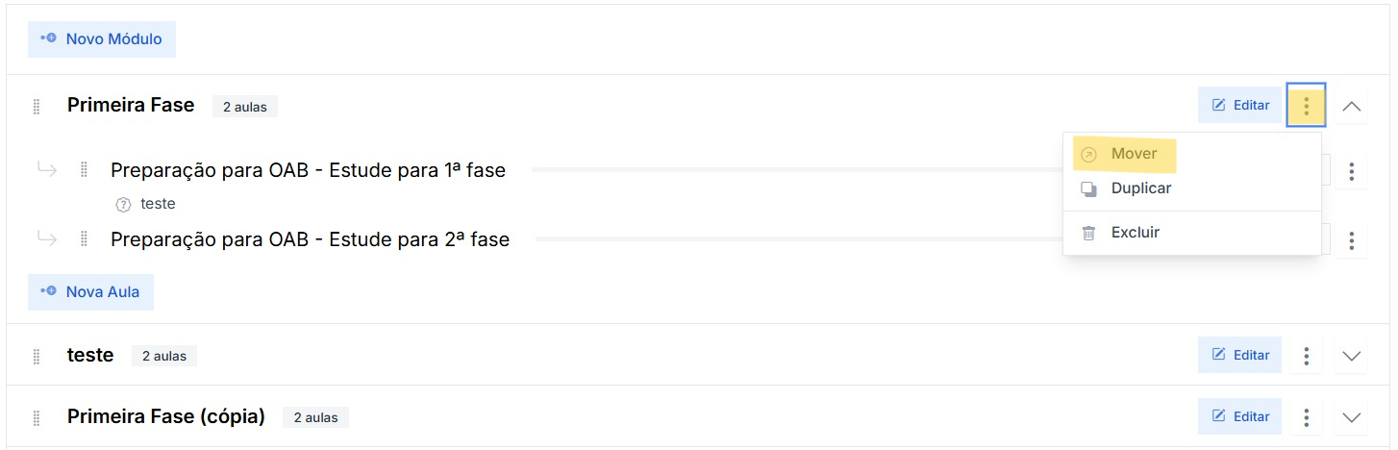Click drag handle of teste module
This screenshot has width=1398, height=450.
tap(37, 356)
